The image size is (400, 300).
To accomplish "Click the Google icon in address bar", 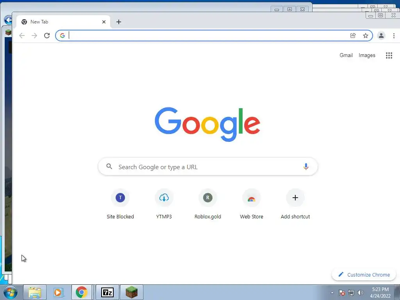I will [x=62, y=36].
